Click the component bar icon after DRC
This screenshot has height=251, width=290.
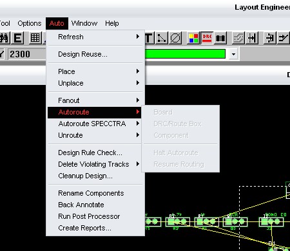220,39
